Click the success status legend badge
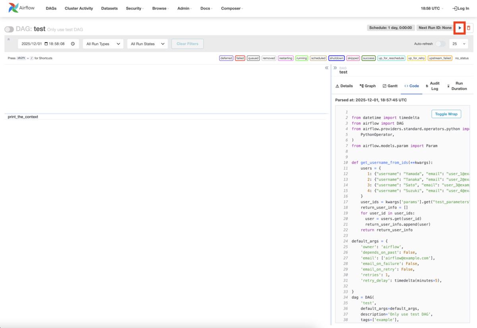Image resolution: width=477 pixels, height=328 pixels. [x=368, y=58]
